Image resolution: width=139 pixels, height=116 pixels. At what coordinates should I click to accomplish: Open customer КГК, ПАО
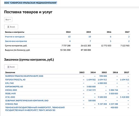pyautogui.click(x=10, y=83)
